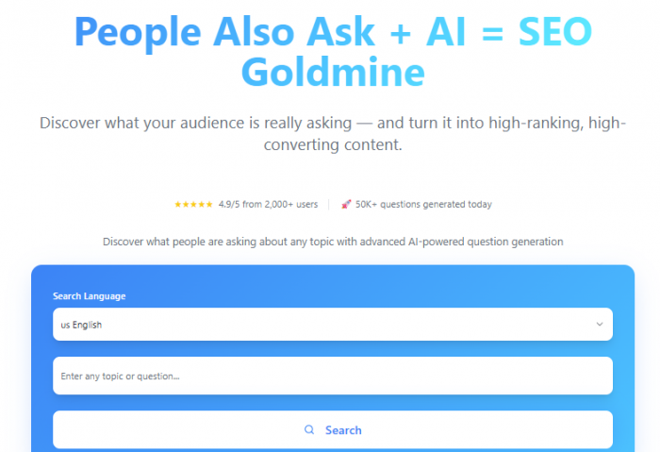Image resolution: width=660 pixels, height=452 pixels.
Task: Click the blue search card's top edge
Action: tap(332, 267)
